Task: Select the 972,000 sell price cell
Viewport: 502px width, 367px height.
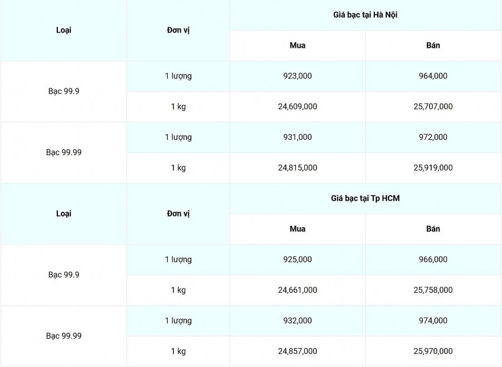Action: [x=433, y=137]
